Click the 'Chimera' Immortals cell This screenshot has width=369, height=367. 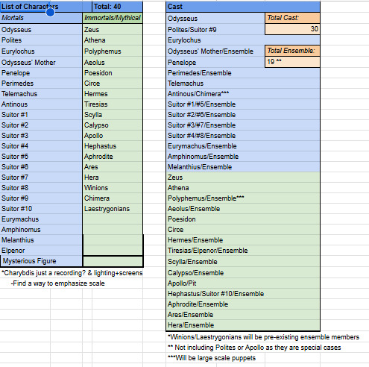pos(113,198)
